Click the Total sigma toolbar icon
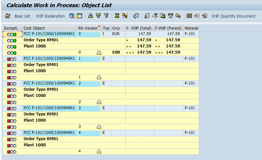This screenshot has height=160, width=262. (117, 16)
